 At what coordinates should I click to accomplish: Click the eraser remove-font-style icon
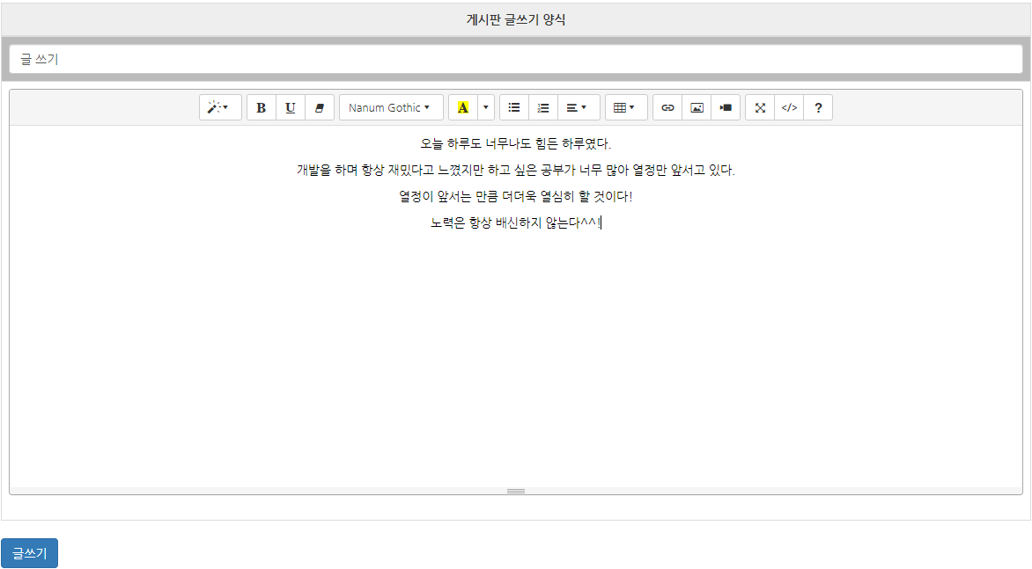tap(320, 108)
